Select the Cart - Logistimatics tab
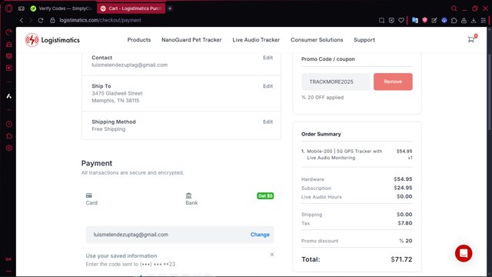The width and height of the screenshot is (492, 277). point(131,8)
